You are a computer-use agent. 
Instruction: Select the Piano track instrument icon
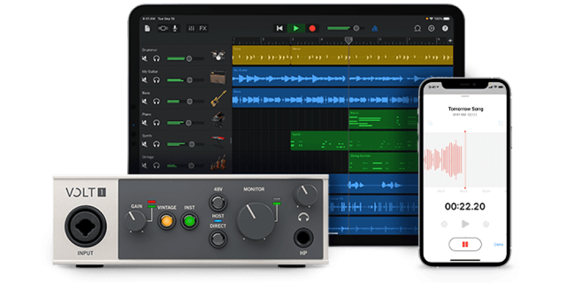(218, 120)
